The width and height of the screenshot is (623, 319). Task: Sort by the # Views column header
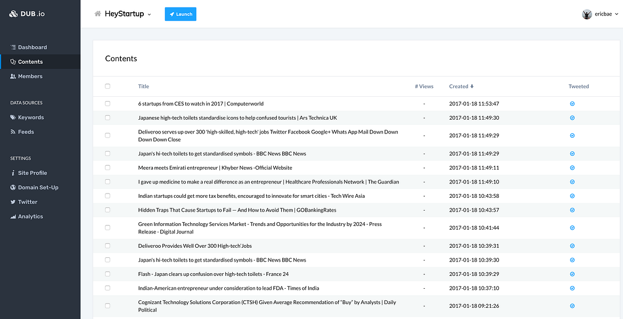(x=424, y=86)
